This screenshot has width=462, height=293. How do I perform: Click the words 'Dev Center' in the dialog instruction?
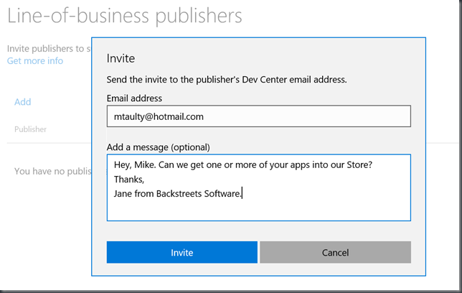pyautogui.click(x=264, y=80)
